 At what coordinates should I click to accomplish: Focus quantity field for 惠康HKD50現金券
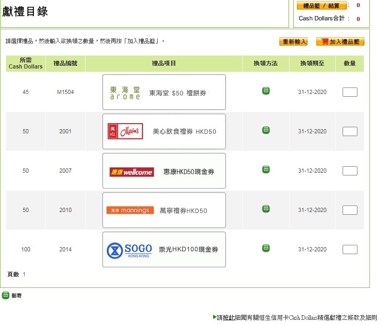[350, 171]
